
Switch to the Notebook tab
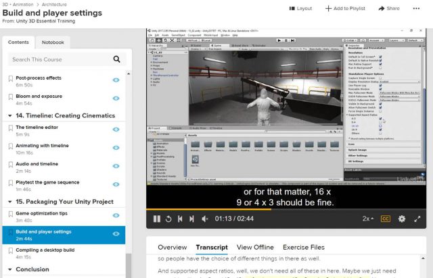53,43
